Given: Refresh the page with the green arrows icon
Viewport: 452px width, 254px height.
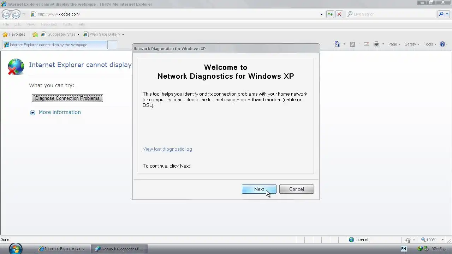Looking at the screenshot, I should 330,14.
